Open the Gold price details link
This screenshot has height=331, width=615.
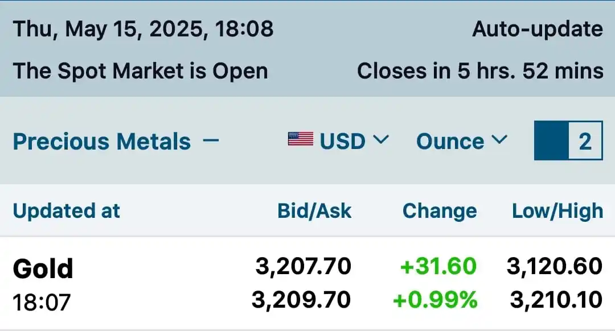[43, 268]
